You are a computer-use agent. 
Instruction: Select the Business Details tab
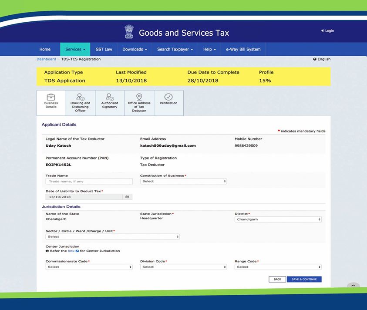[x=51, y=103]
